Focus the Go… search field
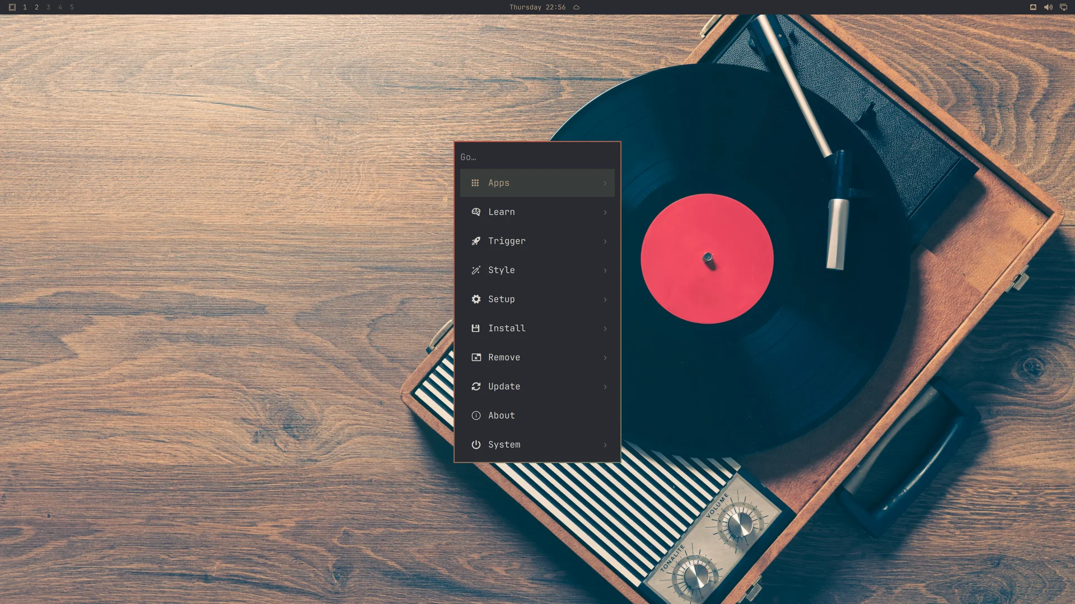The image size is (1075, 604). click(x=537, y=157)
